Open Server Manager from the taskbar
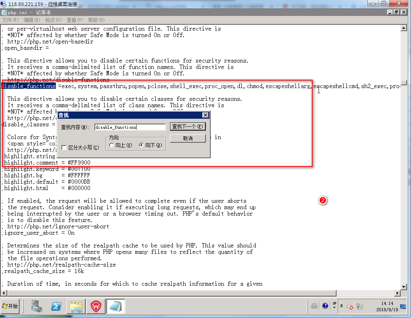411x318 pixels. 37,306
